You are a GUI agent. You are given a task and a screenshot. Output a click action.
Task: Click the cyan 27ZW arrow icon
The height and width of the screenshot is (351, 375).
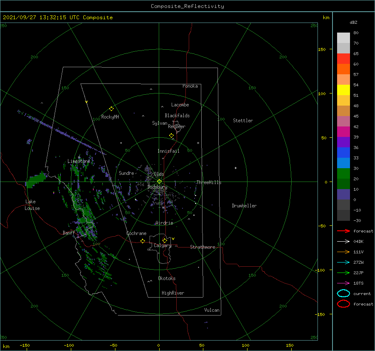pyautogui.click(x=343, y=263)
